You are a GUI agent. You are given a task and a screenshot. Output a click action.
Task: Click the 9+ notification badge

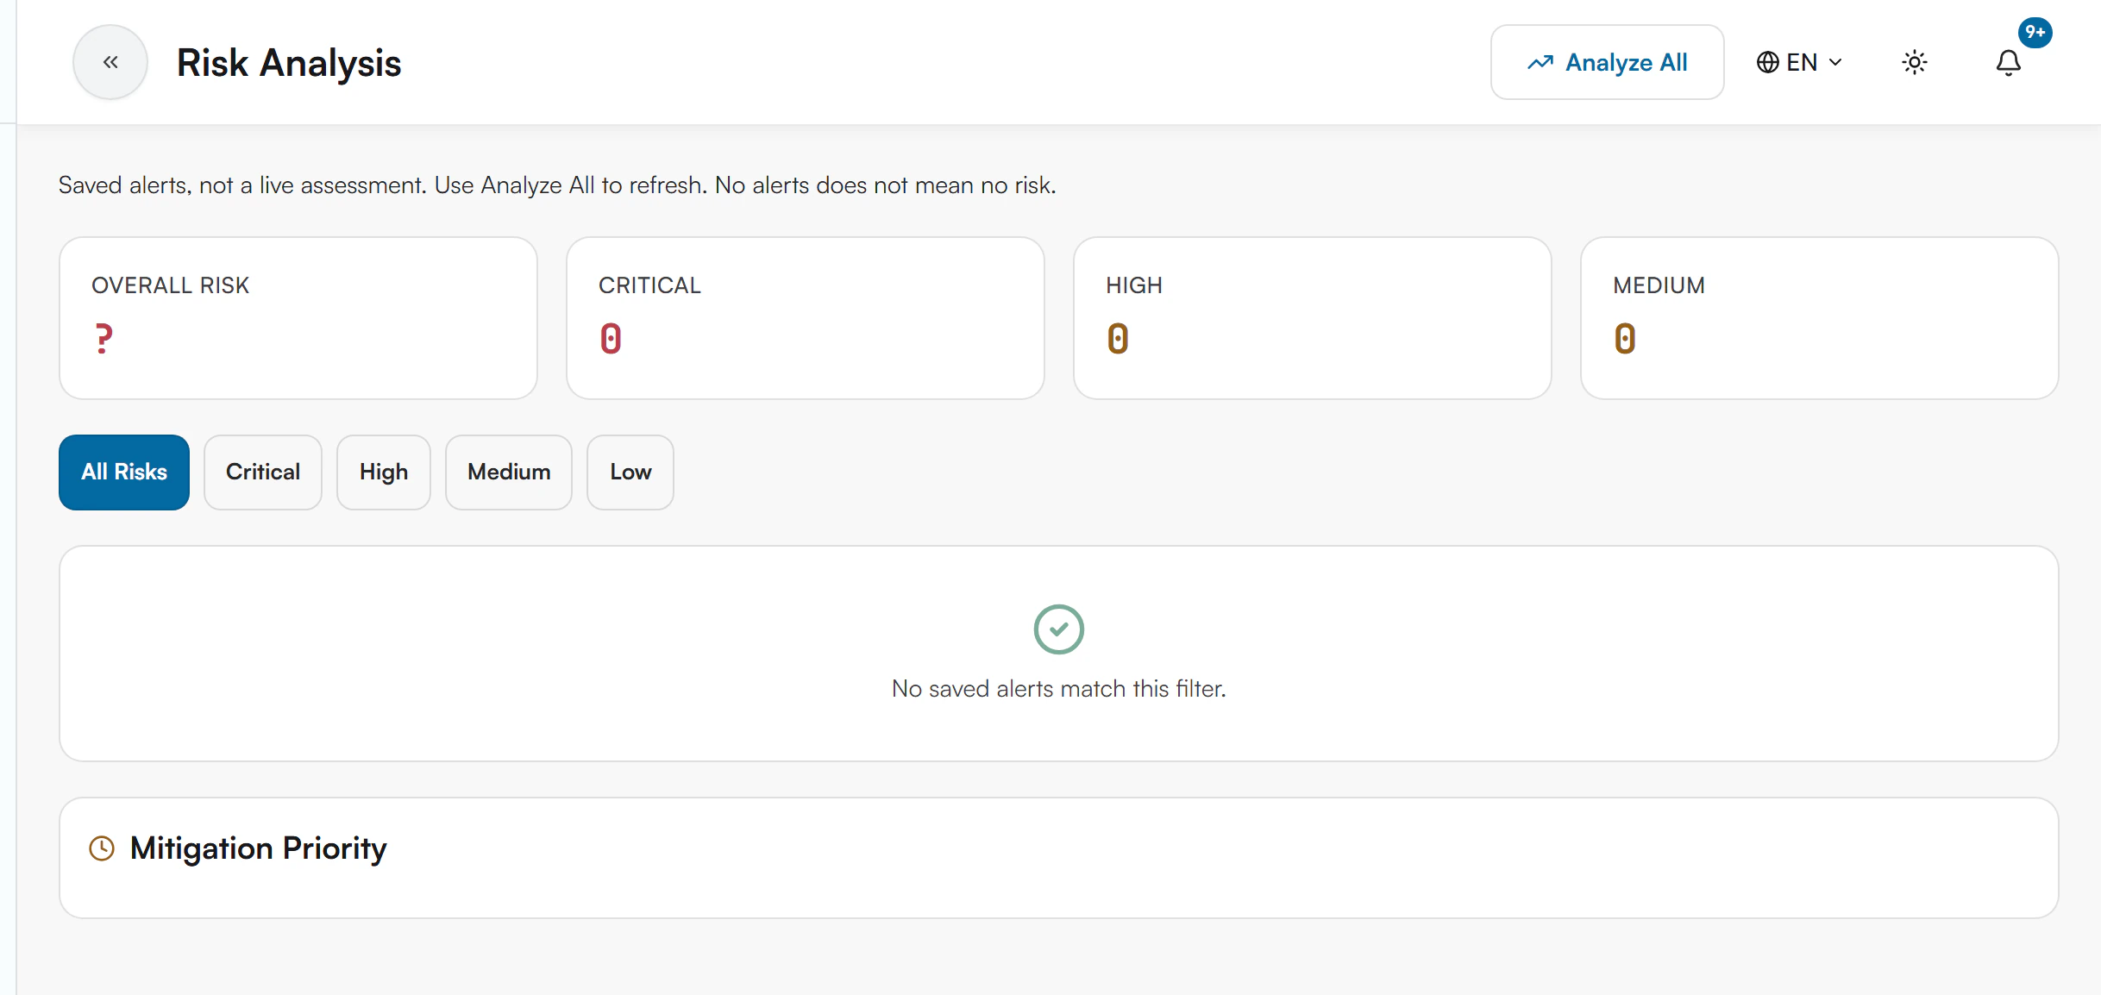click(x=2035, y=33)
